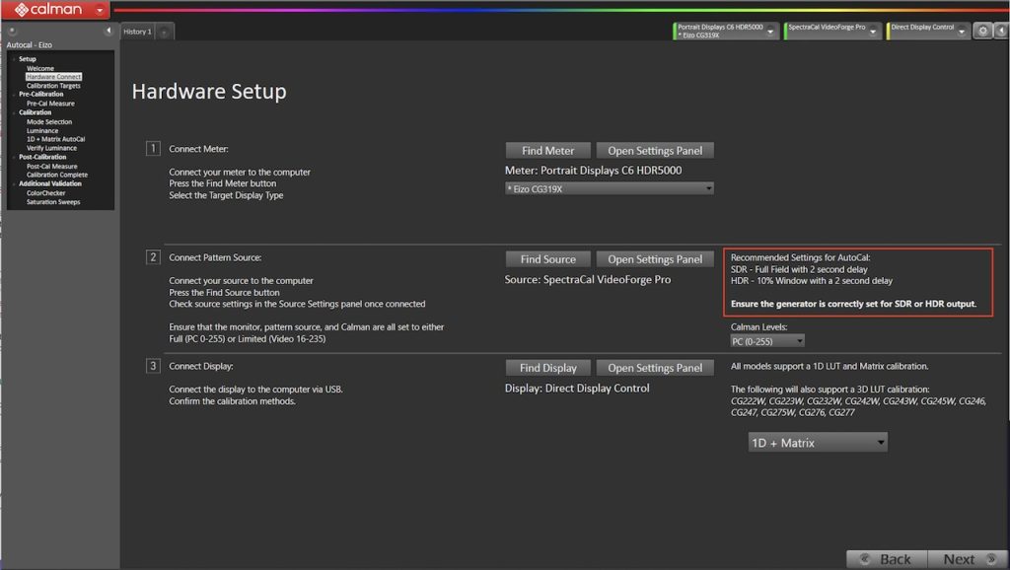The height and width of the screenshot is (570, 1010).
Task: Switch to the History 1 tab
Action: point(138,32)
